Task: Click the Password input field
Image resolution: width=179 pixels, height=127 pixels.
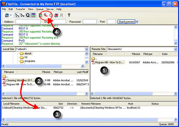Action: click(90, 22)
